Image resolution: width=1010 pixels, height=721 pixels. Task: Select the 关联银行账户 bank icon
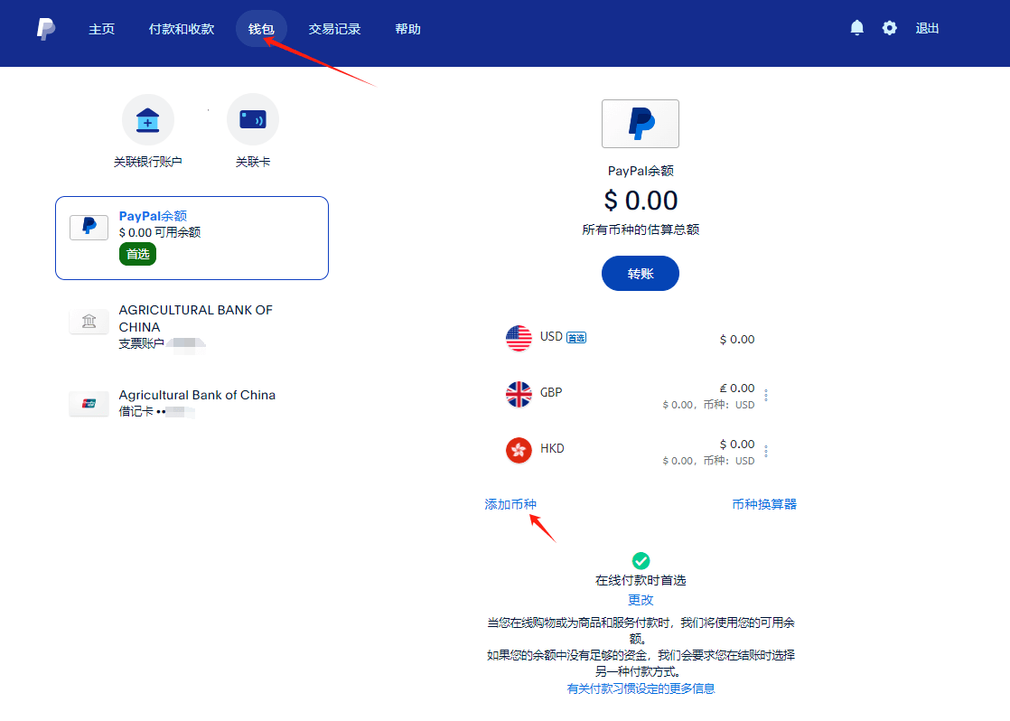pyautogui.click(x=147, y=118)
